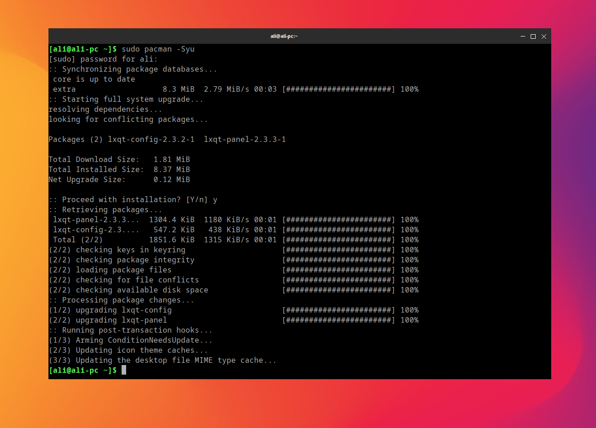Viewport: 596px width, 428px height.
Task: Click the 'upgrading lxqt-config' progress bar
Action: [338, 310]
